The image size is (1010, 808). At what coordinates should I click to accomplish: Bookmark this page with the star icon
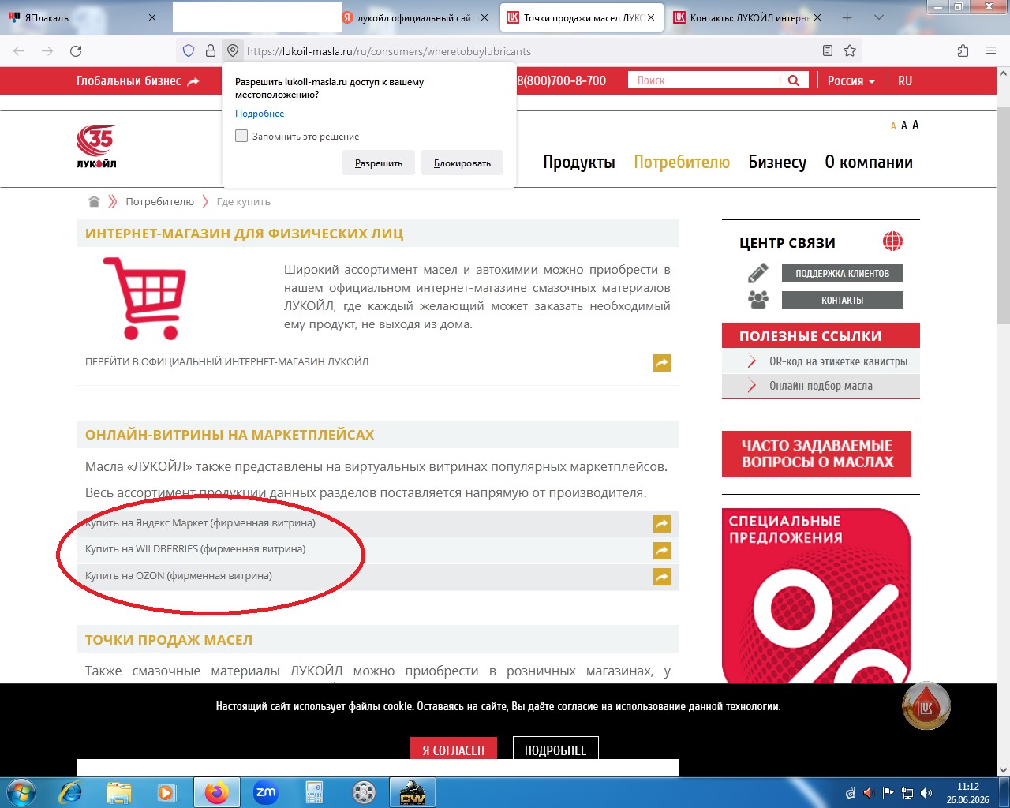[x=850, y=51]
